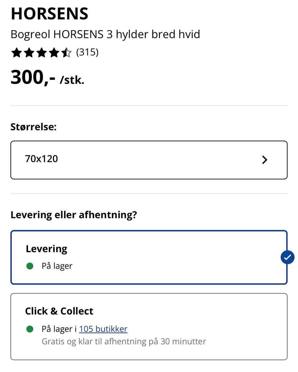Click the HORSENS product title

click(x=50, y=14)
